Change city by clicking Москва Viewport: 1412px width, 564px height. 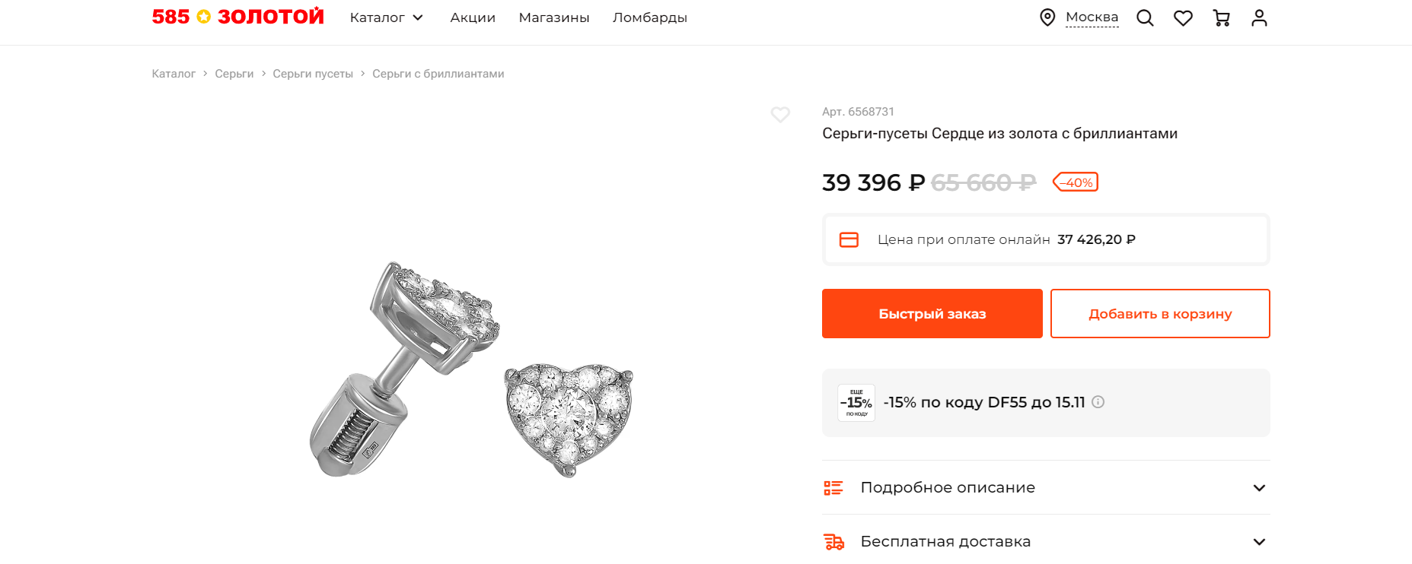(1092, 17)
